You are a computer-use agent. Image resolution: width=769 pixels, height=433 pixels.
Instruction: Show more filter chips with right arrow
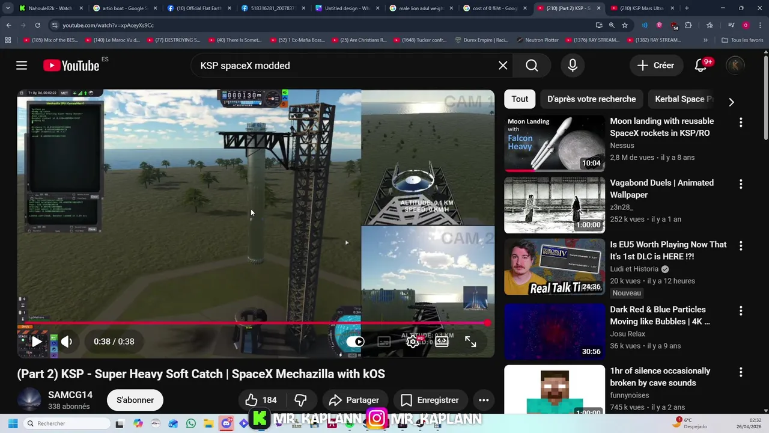pos(731,102)
